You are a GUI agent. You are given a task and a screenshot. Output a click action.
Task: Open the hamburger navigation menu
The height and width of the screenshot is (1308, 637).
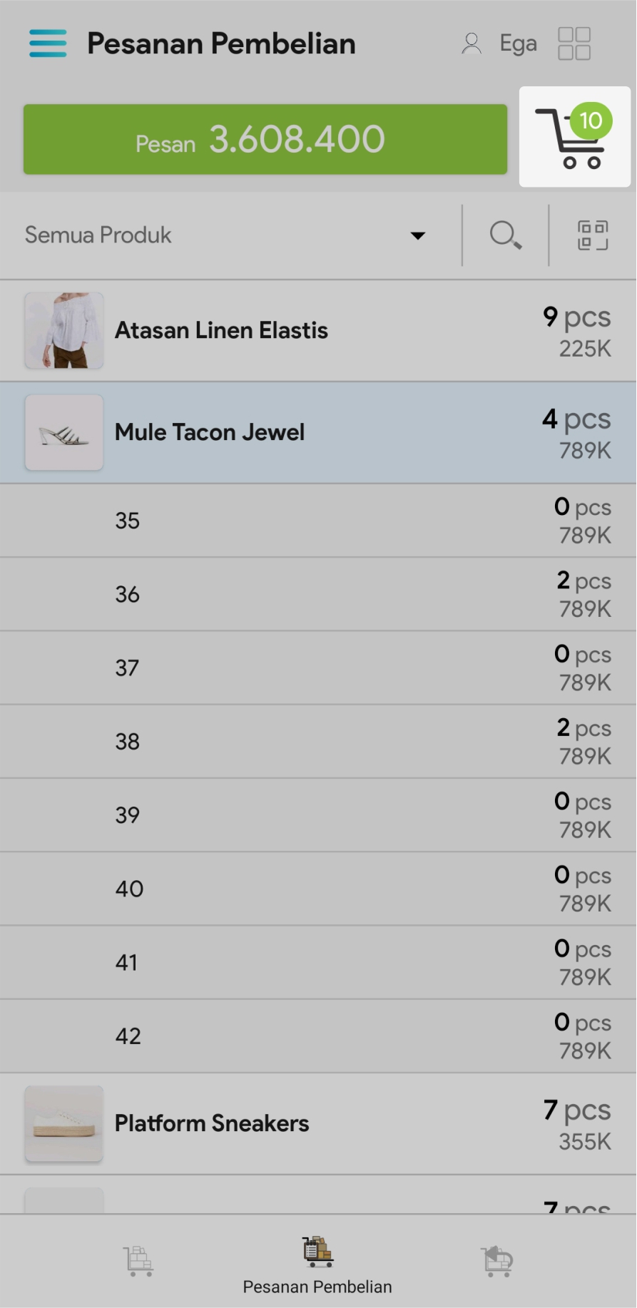(48, 44)
